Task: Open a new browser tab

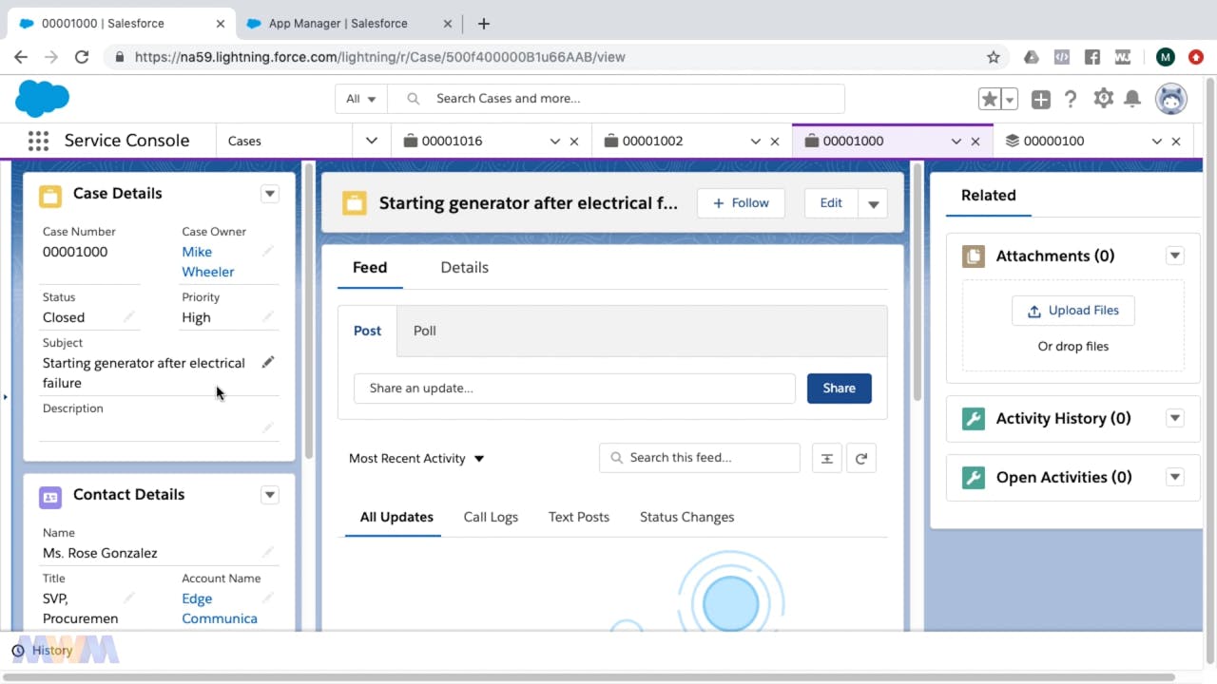Action: pyautogui.click(x=483, y=24)
